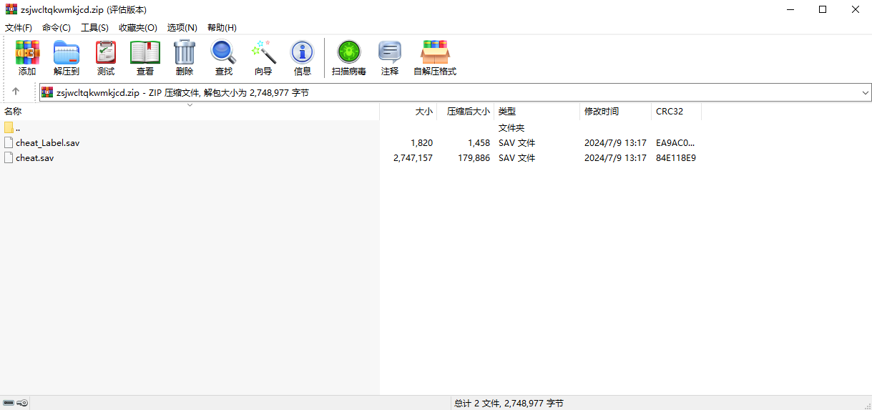Click the address bar path text
Image resolution: width=872 pixels, height=410 pixels.
click(x=182, y=93)
